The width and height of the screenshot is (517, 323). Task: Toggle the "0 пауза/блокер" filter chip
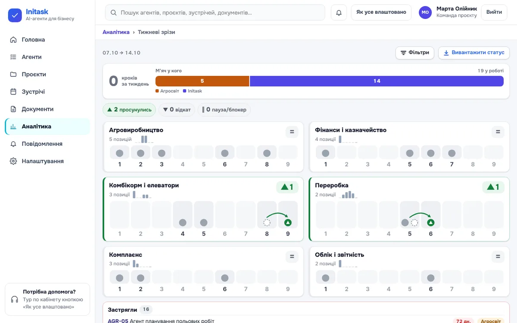(224, 110)
